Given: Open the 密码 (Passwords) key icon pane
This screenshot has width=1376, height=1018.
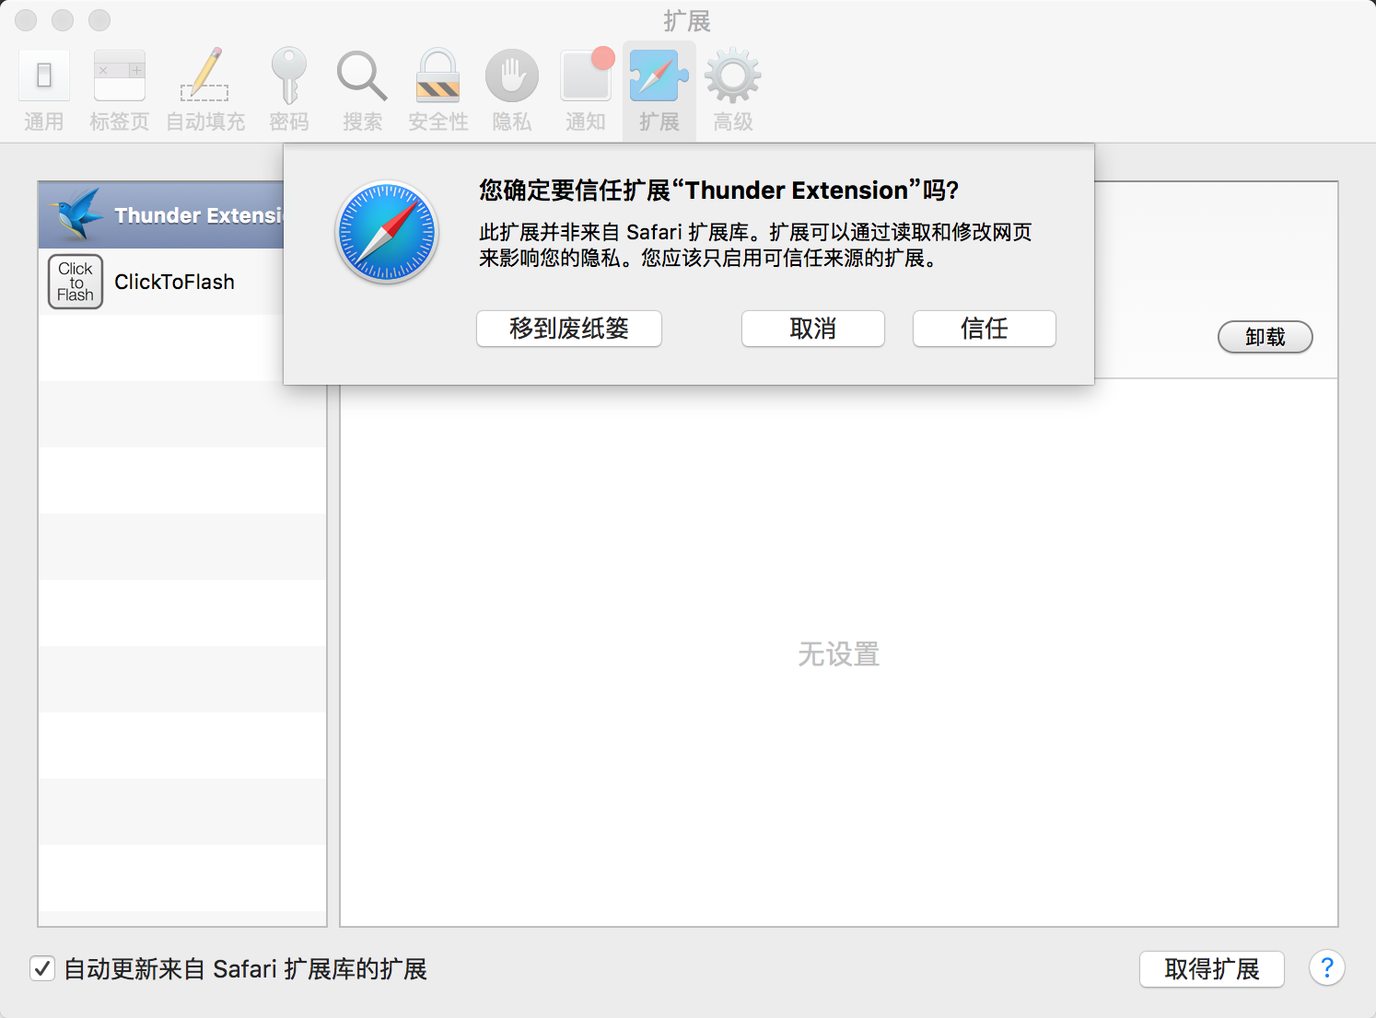Looking at the screenshot, I should tap(289, 90).
